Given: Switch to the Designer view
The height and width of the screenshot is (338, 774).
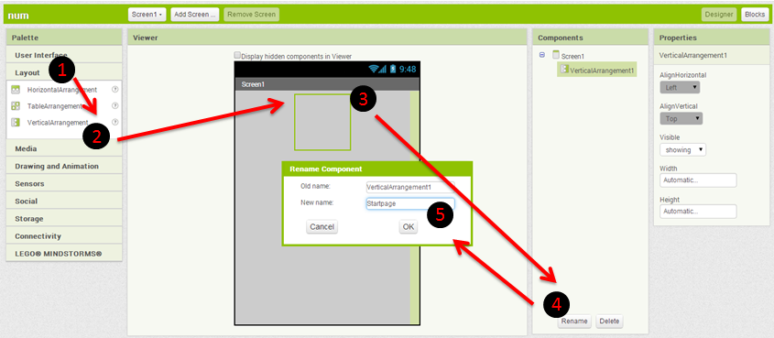Looking at the screenshot, I should tap(719, 15).
